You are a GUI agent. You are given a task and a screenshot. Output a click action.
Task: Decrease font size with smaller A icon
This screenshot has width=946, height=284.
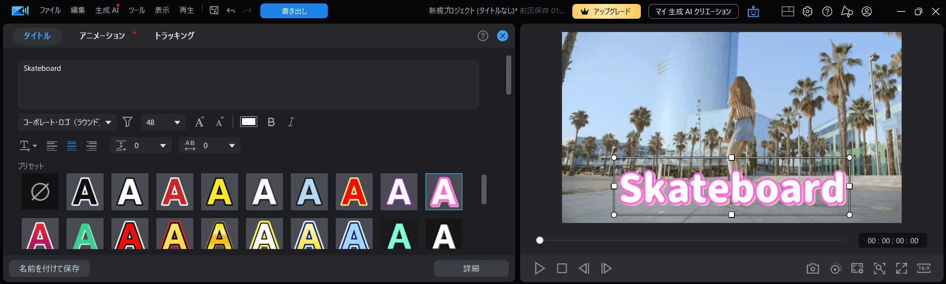(x=220, y=122)
